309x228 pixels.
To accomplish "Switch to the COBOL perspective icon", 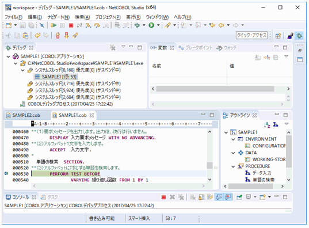I will tap(290, 36).
